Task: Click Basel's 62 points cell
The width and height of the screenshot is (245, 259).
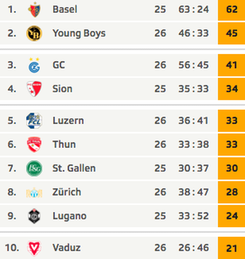Action: [x=232, y=10]
